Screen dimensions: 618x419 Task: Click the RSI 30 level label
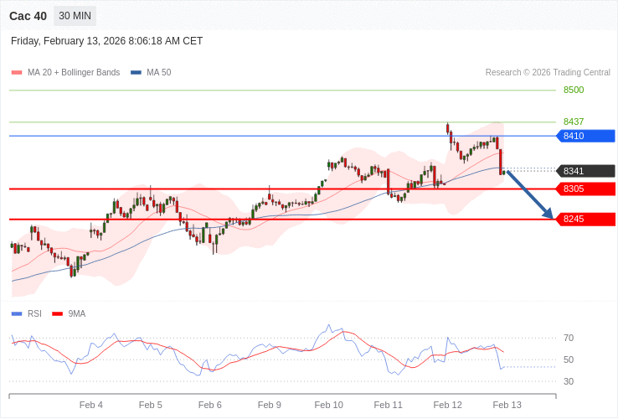[569, 381]
